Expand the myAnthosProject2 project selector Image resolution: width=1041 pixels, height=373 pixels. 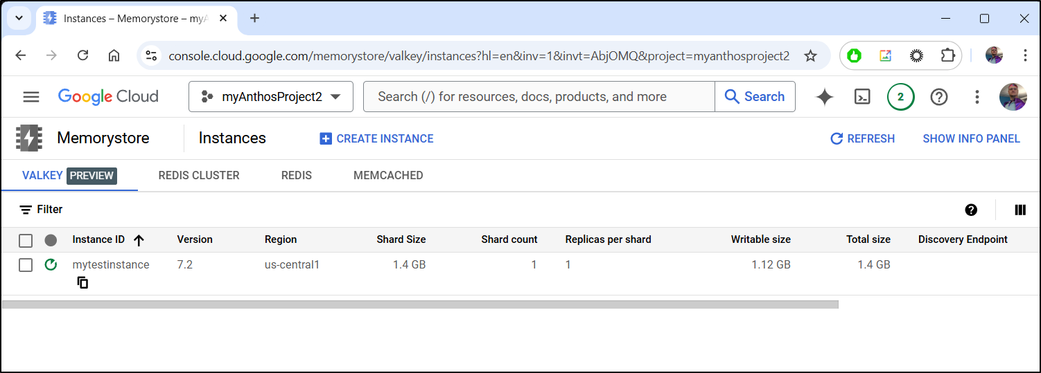pos(271,97)
